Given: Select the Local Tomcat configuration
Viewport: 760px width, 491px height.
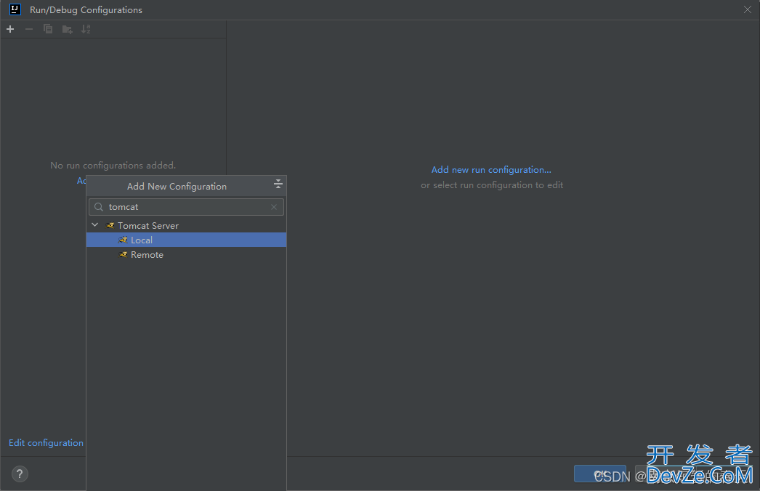Looking at the screenshot, I should tap(186, 240).
